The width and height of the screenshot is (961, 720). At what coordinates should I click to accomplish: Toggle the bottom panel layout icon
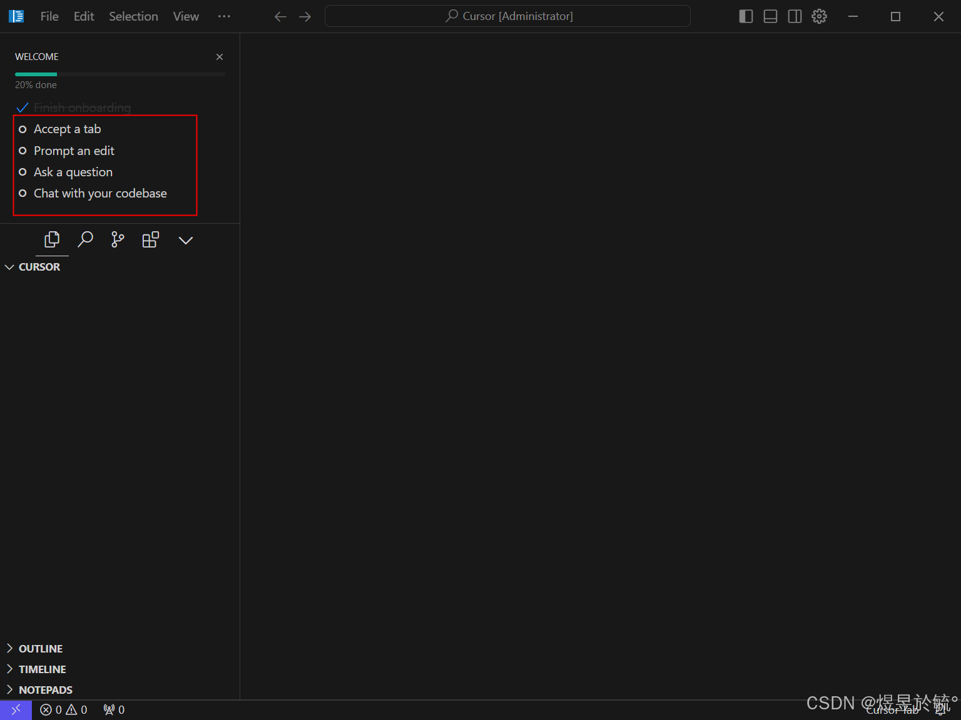(770, 16)
